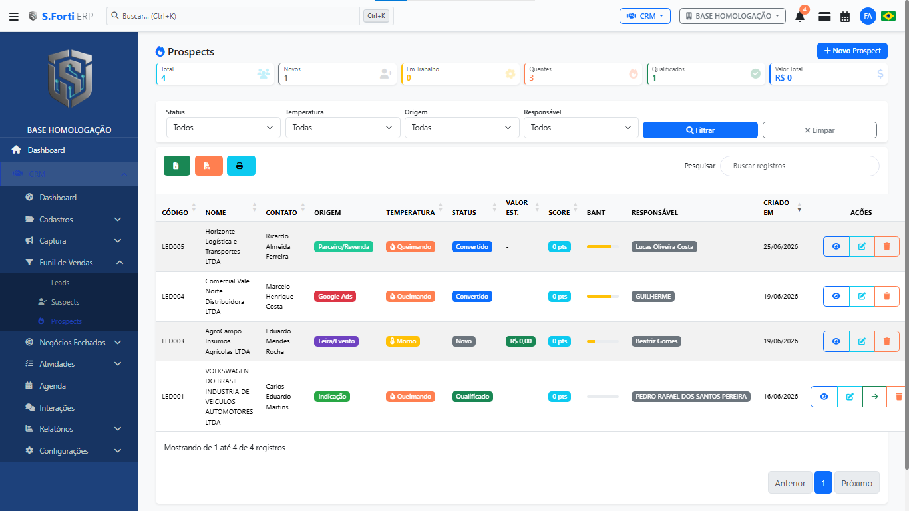The width and height of the screenshot is (909, 511).
Task: Focus the Pesquisar Buscar registros field
Action: (x=800, y=166)
